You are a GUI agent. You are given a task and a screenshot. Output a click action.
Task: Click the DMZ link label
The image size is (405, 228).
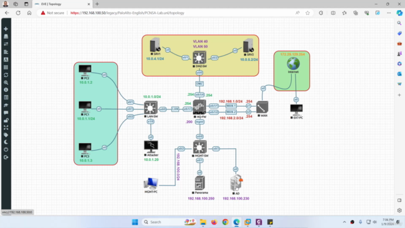click(199, 84)
